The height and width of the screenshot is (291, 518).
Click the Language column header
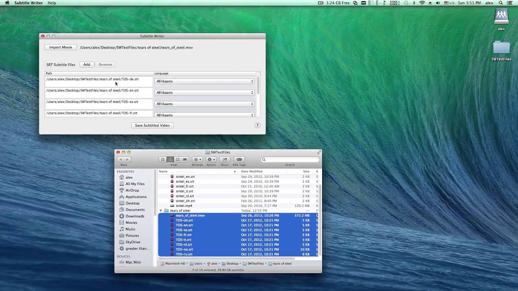pyautogui.click(x=205, y=74)
